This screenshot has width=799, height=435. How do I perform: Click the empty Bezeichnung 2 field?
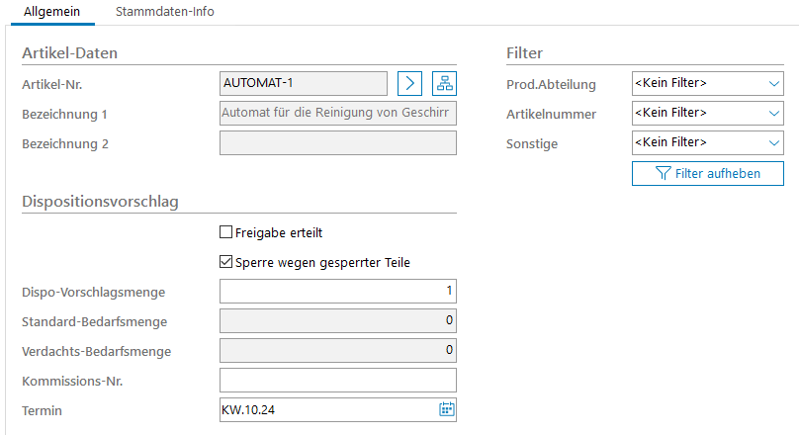(337, 143)
